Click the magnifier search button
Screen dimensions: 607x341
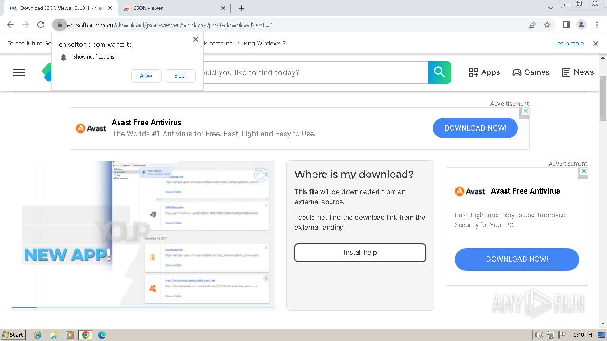click(x=440, y=72)
